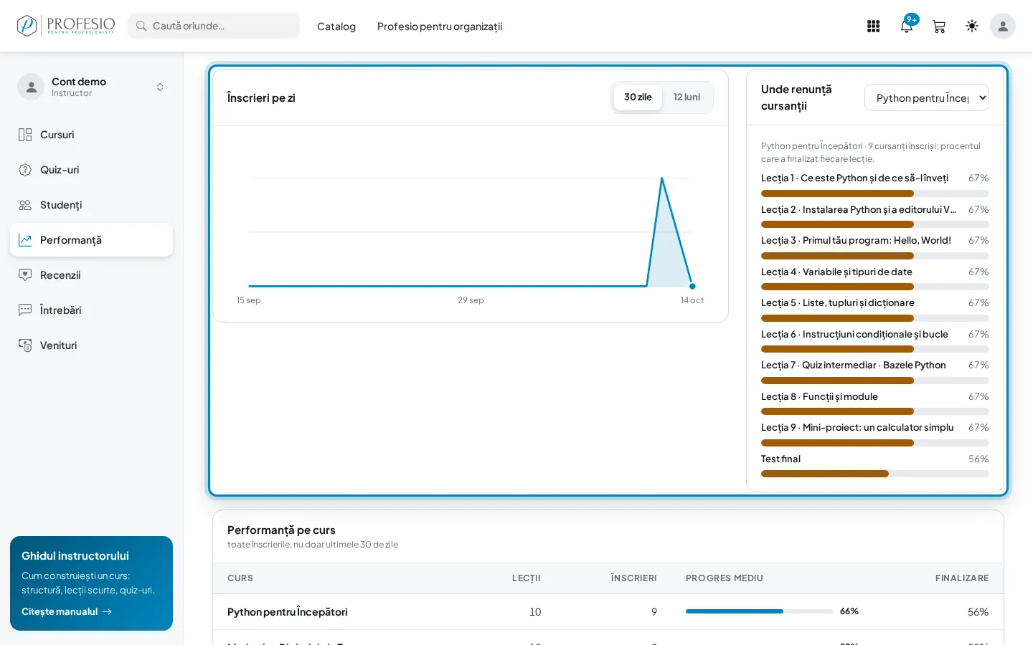
Task: Select the 30 zile range
Action: [x=638, y=97]
